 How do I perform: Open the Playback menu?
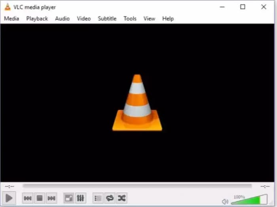coord(37,19)
